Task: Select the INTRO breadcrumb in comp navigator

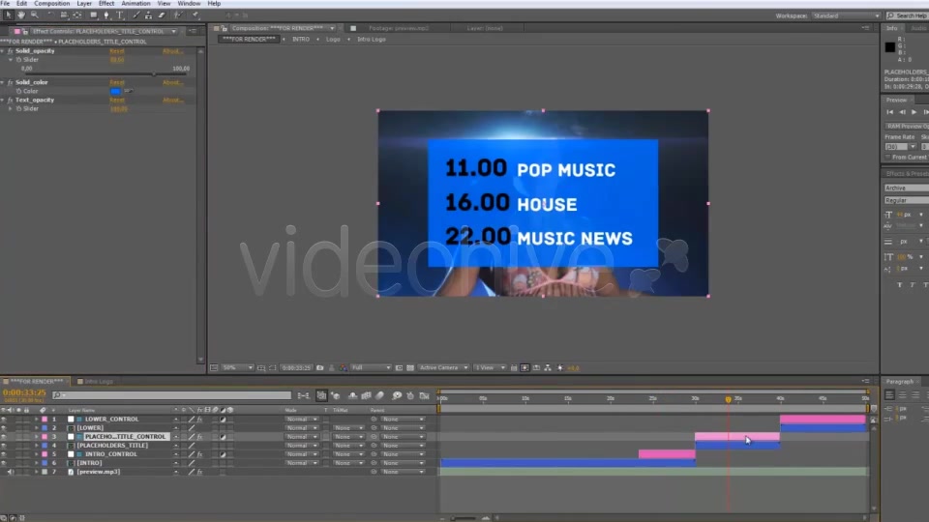Action: click(300, 39)
